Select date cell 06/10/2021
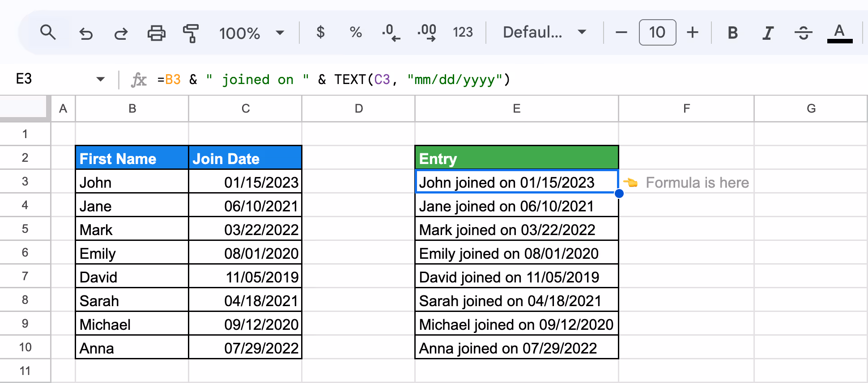 click(245, 205)
